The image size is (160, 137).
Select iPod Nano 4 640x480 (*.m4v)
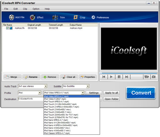tap(72, 131)
